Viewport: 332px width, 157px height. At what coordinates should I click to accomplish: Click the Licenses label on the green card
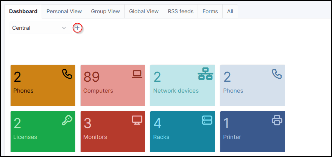[25, 137]
